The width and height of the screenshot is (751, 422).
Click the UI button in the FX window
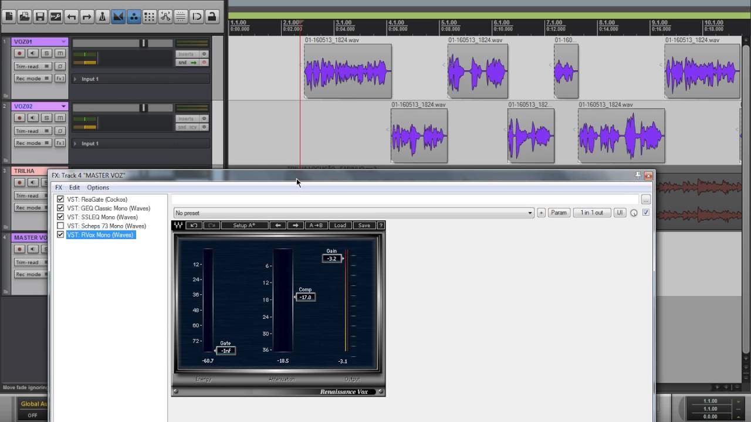[620, 213]
